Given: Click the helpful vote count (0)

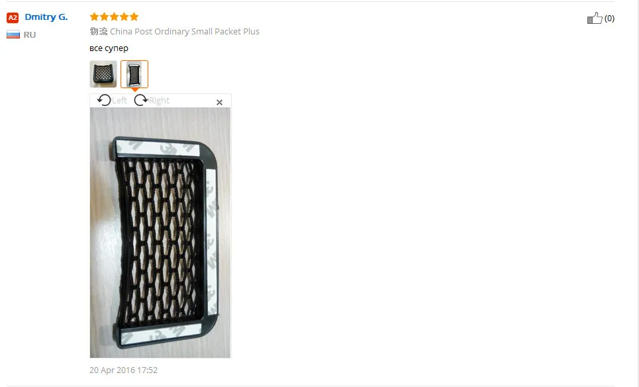Looking at the screenshot, I should (x=609, y=19).
